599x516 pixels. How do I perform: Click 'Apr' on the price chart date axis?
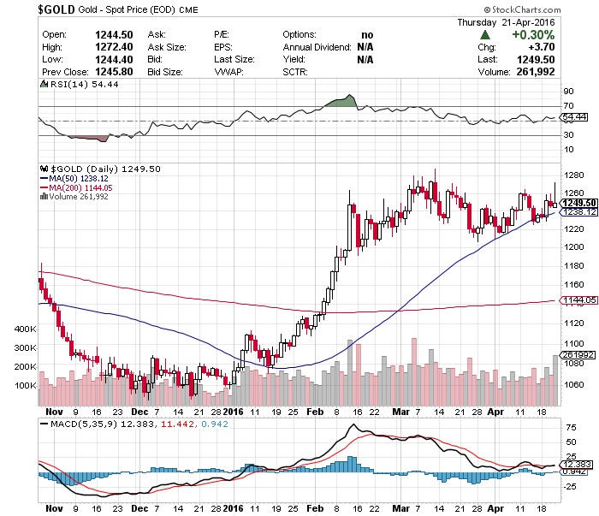click(495, 412)
